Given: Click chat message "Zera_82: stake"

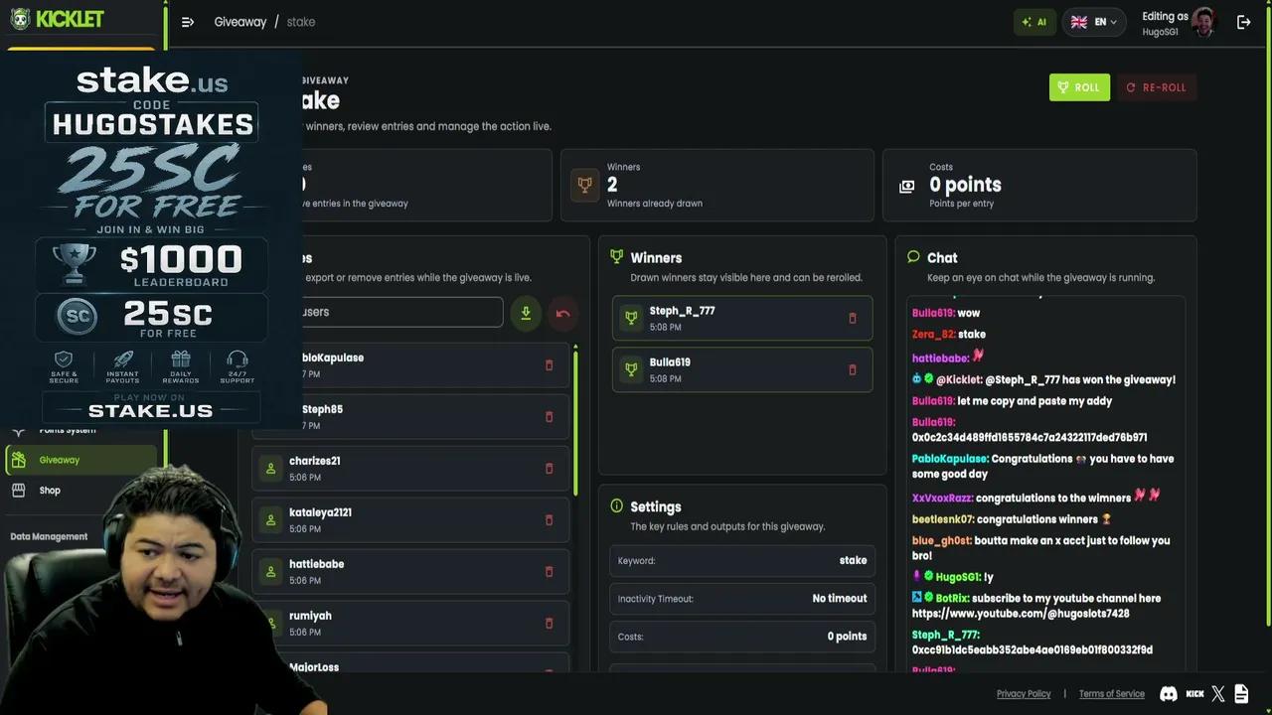Looking at the screenshot, I should point(949,335).
